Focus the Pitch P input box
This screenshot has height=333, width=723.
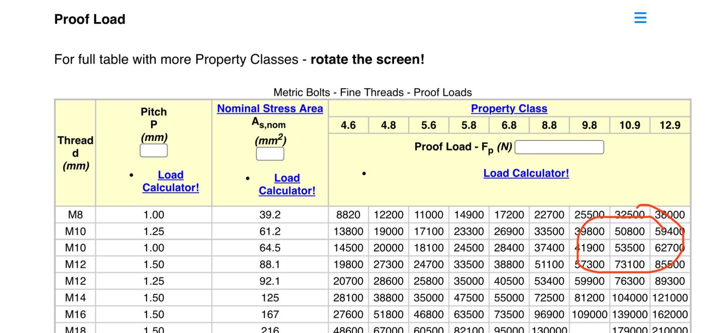point(154,150)
